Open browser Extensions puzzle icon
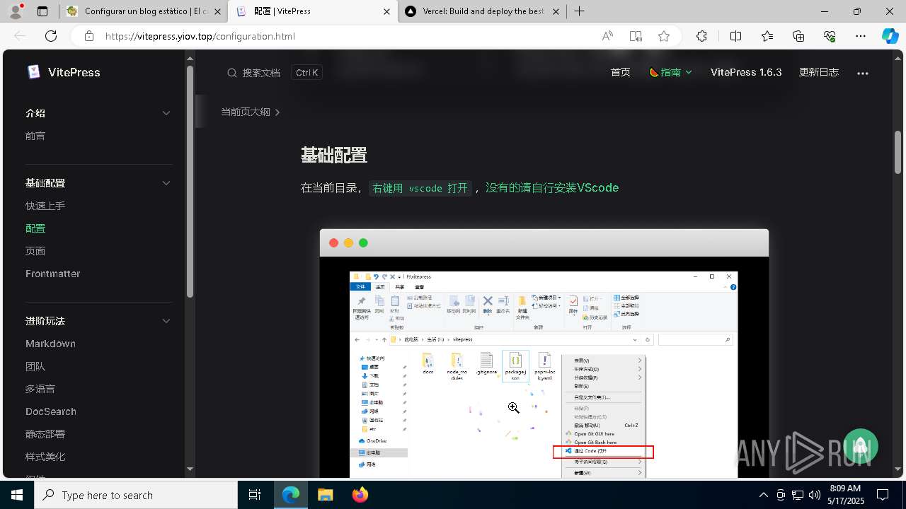906x509 pixels. tap(701, 36)
